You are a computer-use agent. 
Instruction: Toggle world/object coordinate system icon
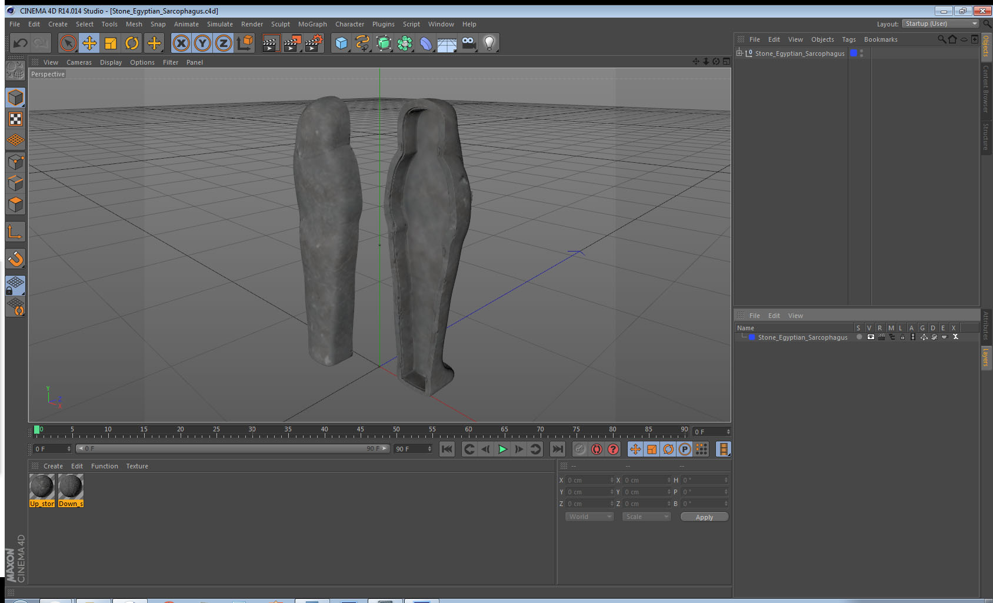pyautogui.click(x=245, y=43)
